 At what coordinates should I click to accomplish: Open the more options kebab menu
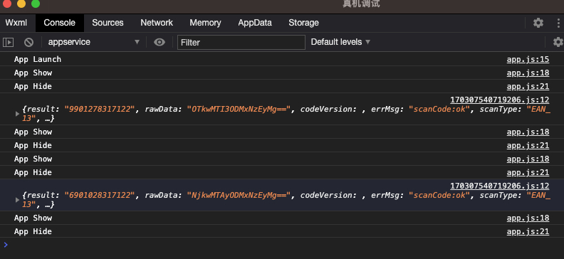pyautogui.click(x=558, y=23)
